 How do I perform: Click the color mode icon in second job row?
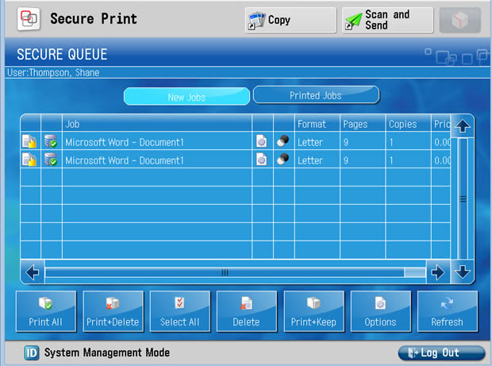283,160
